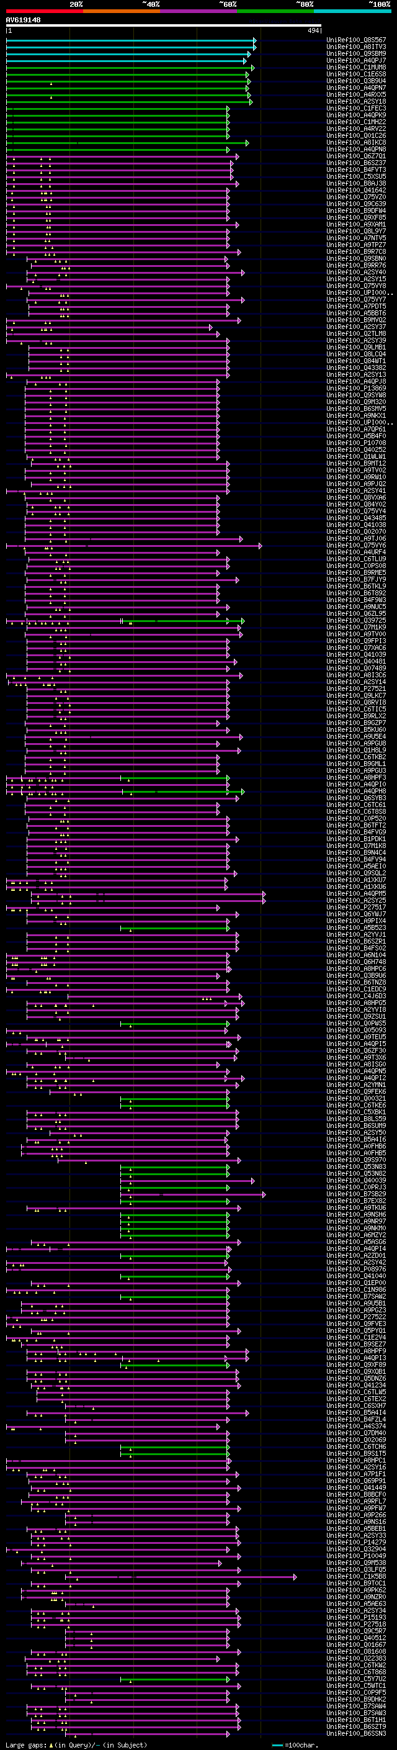Open hit UniRef100_Q8S567

356,40
